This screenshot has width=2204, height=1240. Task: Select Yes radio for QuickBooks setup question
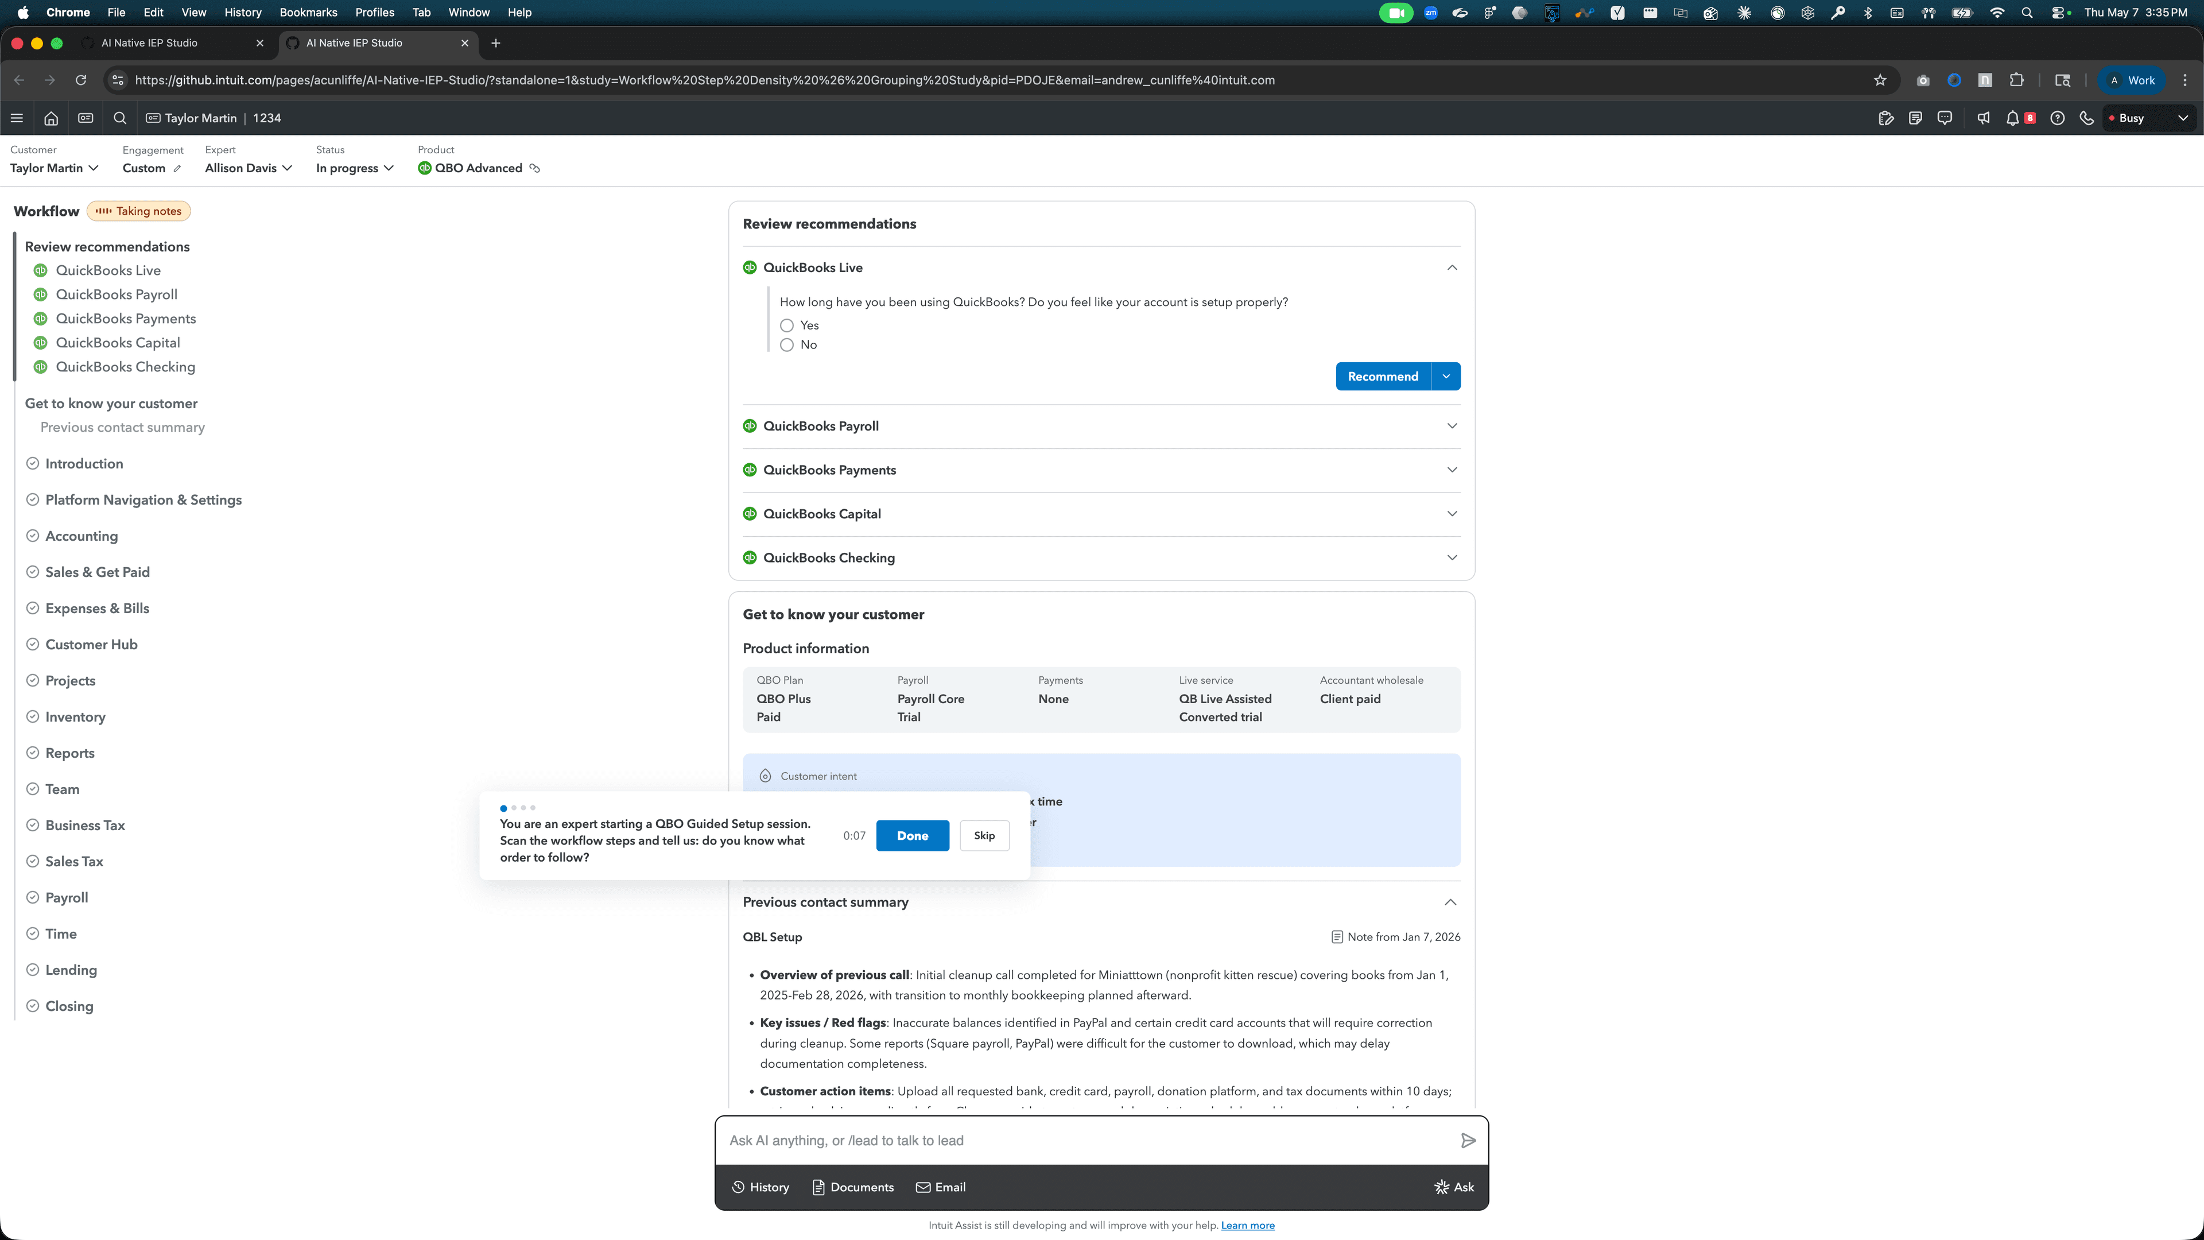click(787, 326)
